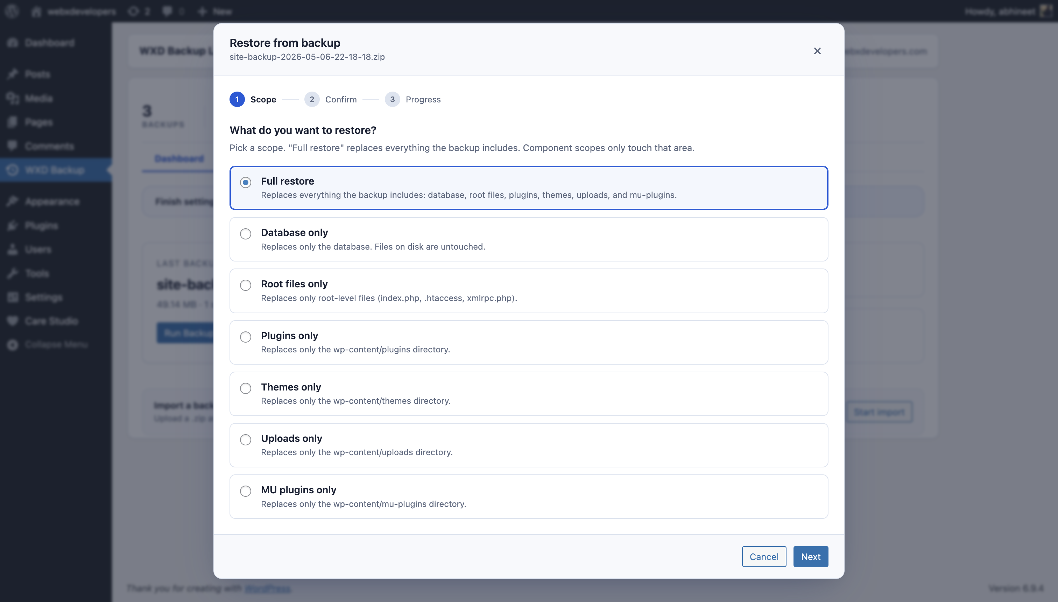This screenshot has width=1058, height=602.
Task: Choose the Themes only radio button
Action: coord(245,388)
